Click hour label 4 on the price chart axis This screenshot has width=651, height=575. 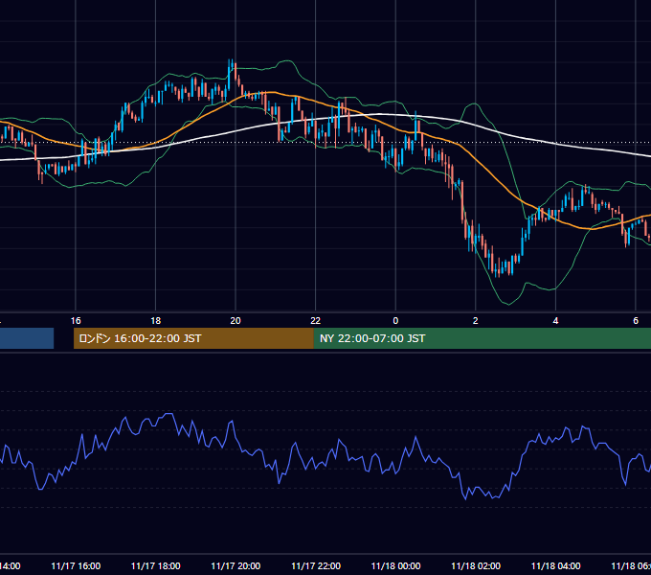[x=555, y=321]
